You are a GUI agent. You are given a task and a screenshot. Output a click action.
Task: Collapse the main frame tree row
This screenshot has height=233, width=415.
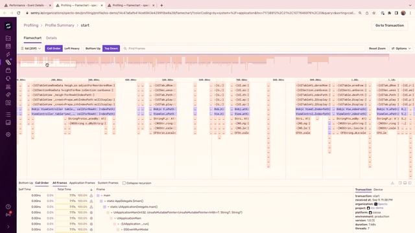(x=102, y=195)
